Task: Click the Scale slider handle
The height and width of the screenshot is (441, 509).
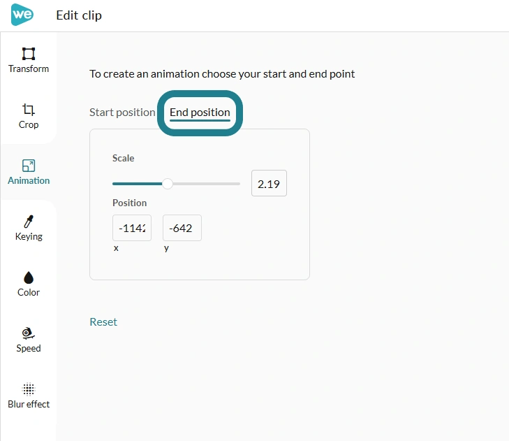Action: (x=168, y=184)
